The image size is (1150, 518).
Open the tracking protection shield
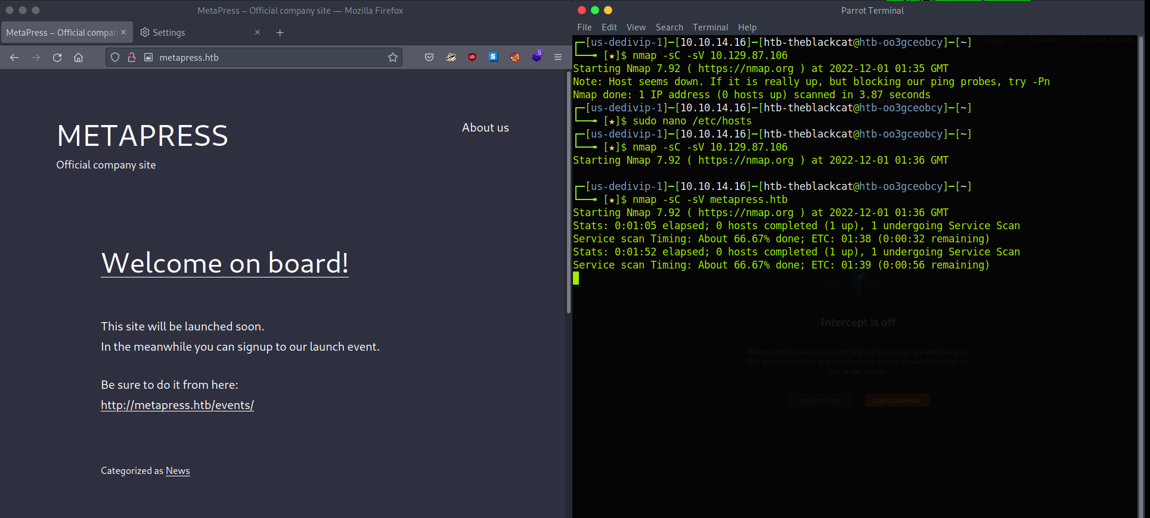(115, 57)
